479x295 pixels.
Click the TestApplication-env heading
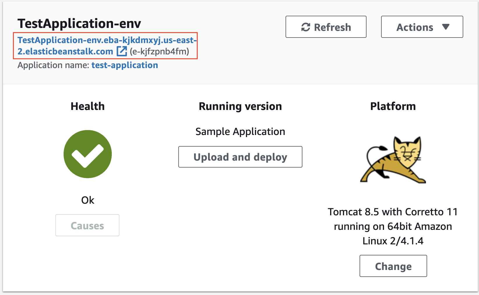[79, 23]
